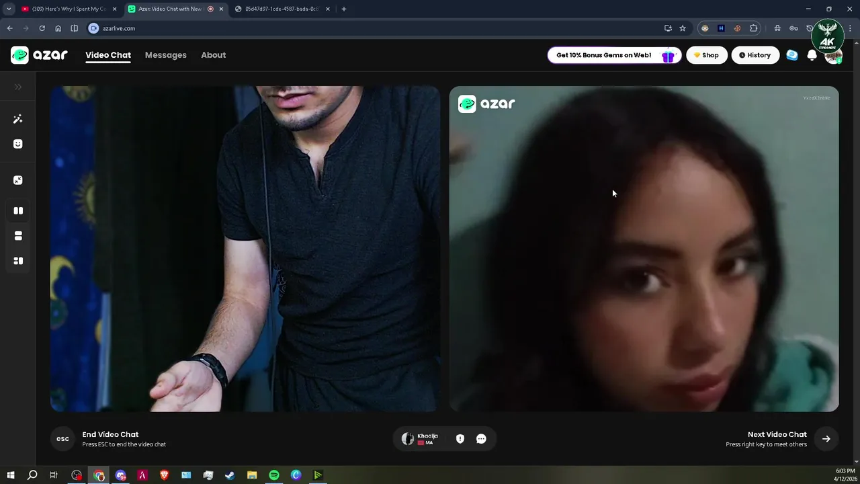Open the face mask emoji filter
This screenshot has width=860, height=484.
[18, 144]
